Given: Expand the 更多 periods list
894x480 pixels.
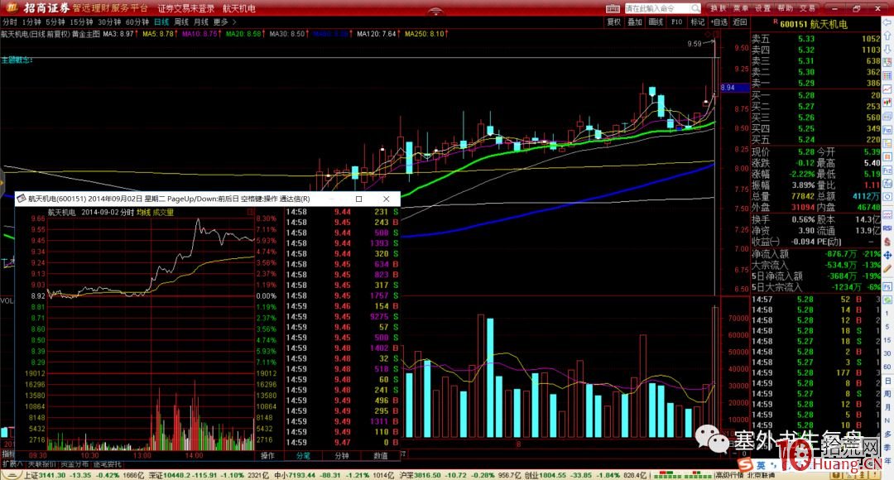Looking at the screenshot, I should pyautogui.click(x=224, y=22).
